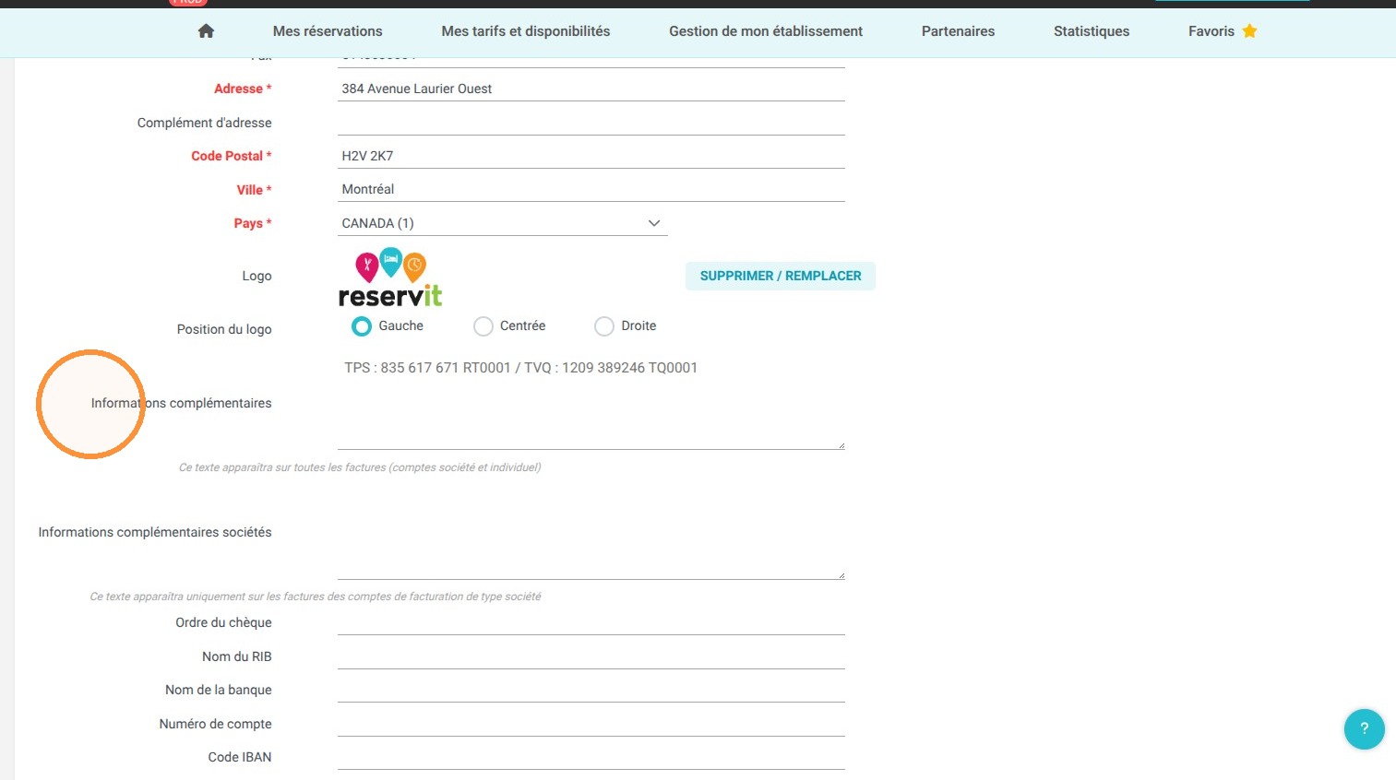This screenshot has width=1396, height=780.
Task: Expand the Pays country dropdown
Action: pyautogui.click(x=502, y=223)
